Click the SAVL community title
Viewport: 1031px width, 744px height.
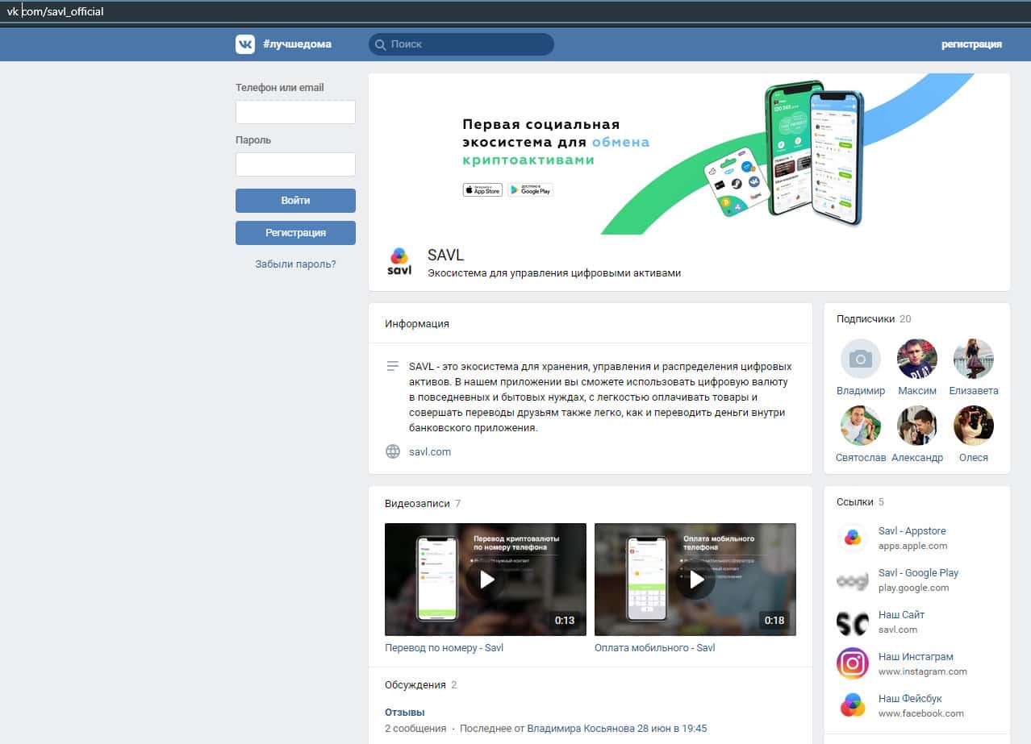[446, 256]
